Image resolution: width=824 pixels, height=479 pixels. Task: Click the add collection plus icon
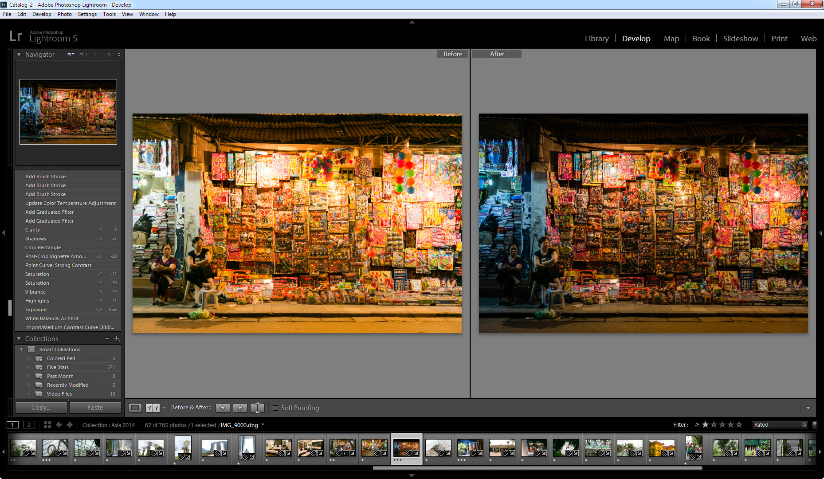[117, 338]
